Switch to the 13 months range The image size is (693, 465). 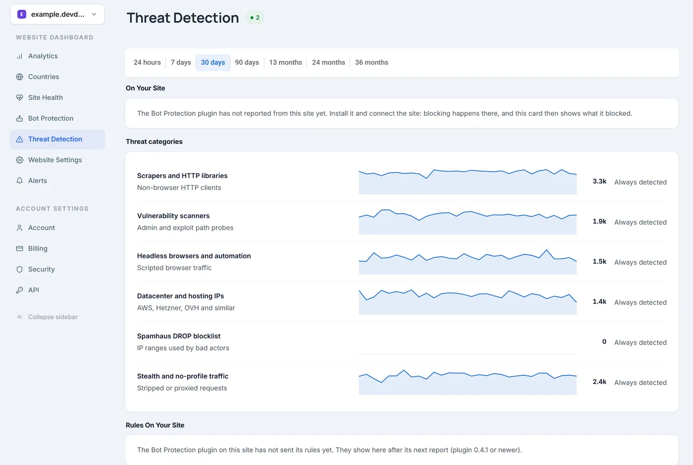pos(285,63)
